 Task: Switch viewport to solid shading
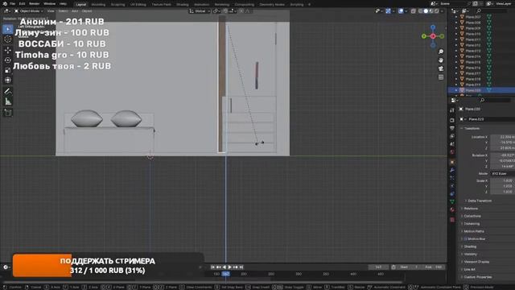coord(426,11)
